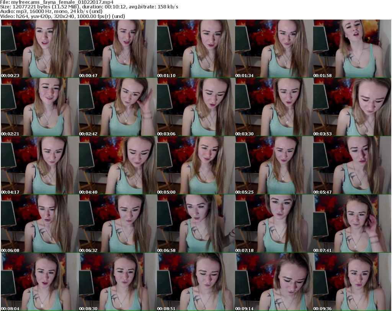Select the frame stamped 00:04:17

point(40,165)
